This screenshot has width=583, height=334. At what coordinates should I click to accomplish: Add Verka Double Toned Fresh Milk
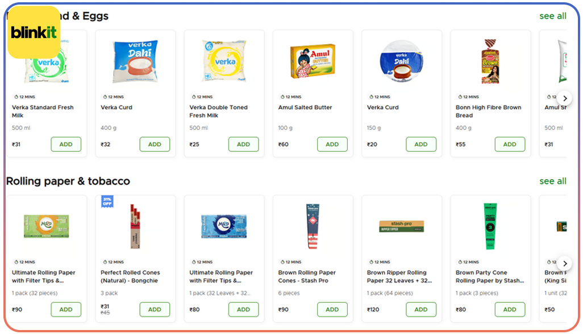(x=243, y=145)
